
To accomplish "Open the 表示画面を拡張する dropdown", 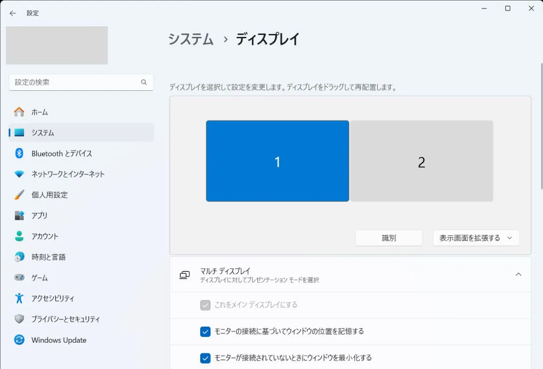I will coord(476,238).
